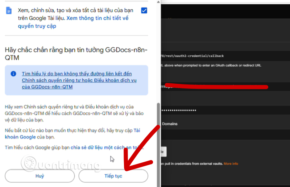Click the white button in n8n credential window
Screen dimensions: 290x187
[164, 152]
